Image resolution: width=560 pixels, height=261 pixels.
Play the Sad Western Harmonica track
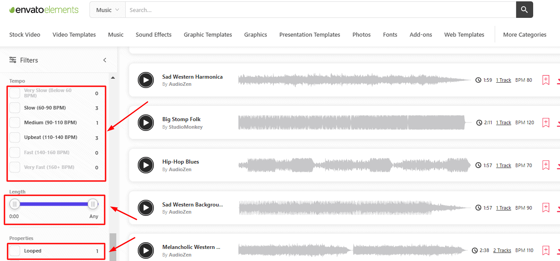(x=146, y=80)
